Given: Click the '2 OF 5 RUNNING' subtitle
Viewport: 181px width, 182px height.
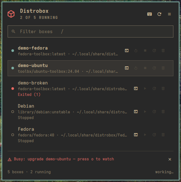Looking at the screenshot, I should [x=39, y=17].
